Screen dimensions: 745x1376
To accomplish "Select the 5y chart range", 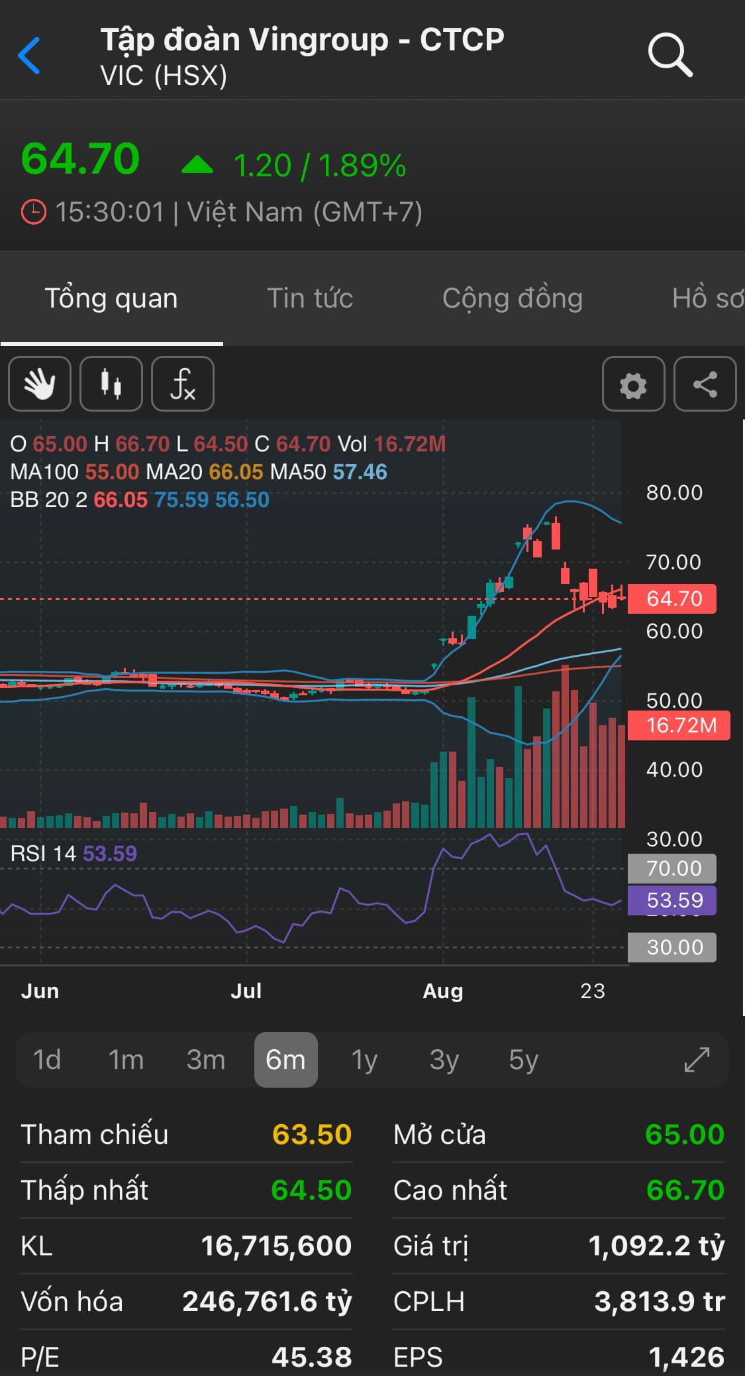I will click(x=523, y=1059).
